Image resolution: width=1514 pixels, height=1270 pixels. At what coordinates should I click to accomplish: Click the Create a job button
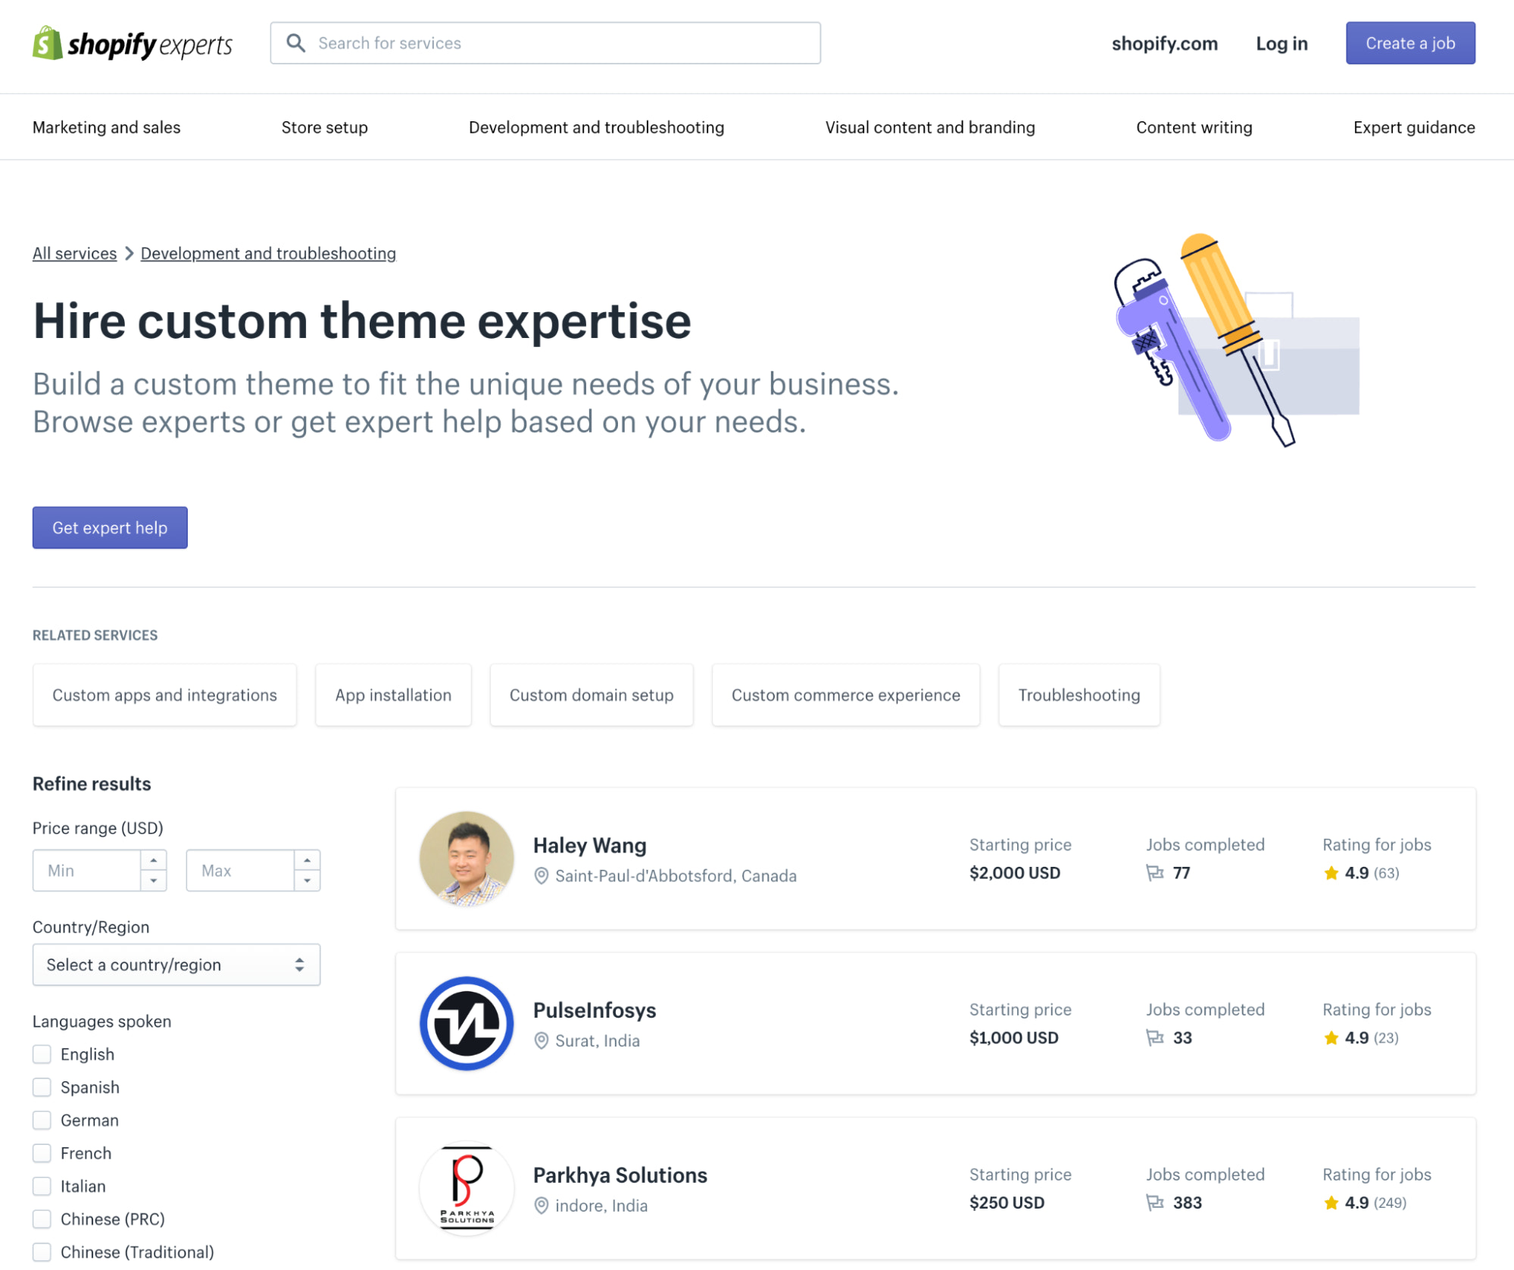(1409, 43)
